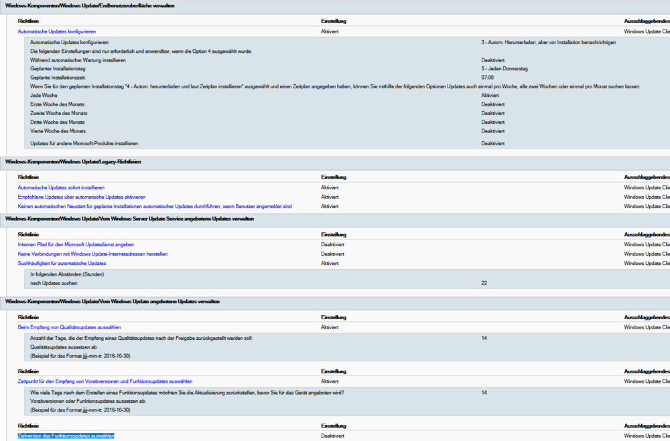Click 'Keine Verbindungen mit Windows Update-Internetadressen herstellen'

92,254
